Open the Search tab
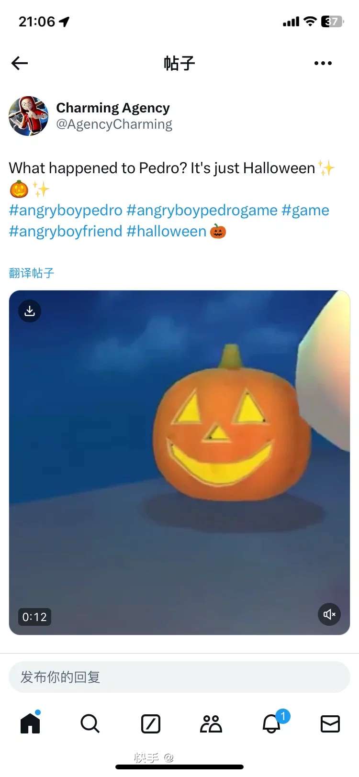Image resolution: width=359 pixels, height=777 pixels. (90, 723)
